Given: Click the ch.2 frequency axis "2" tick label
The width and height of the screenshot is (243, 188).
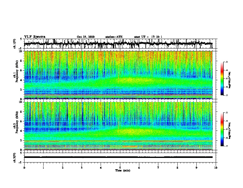Looking at the screenshot, I should pyautogui.click(x=21, y=140).
